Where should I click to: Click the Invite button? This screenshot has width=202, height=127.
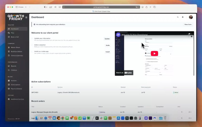point(108,45)
